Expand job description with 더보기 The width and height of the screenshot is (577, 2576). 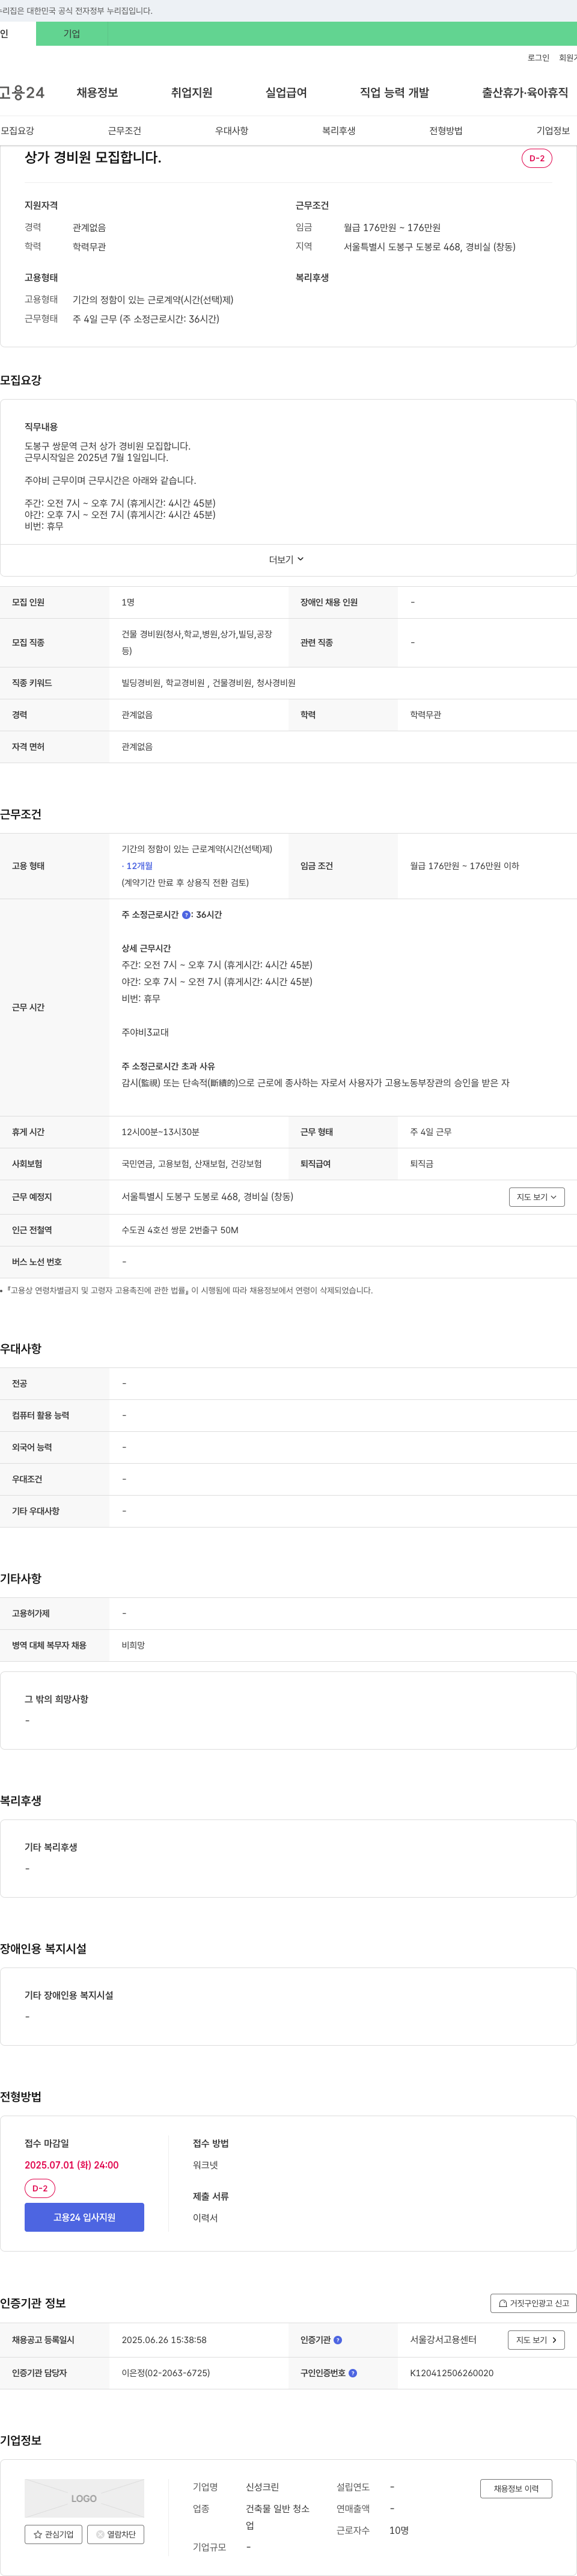[x=287, y=560]
